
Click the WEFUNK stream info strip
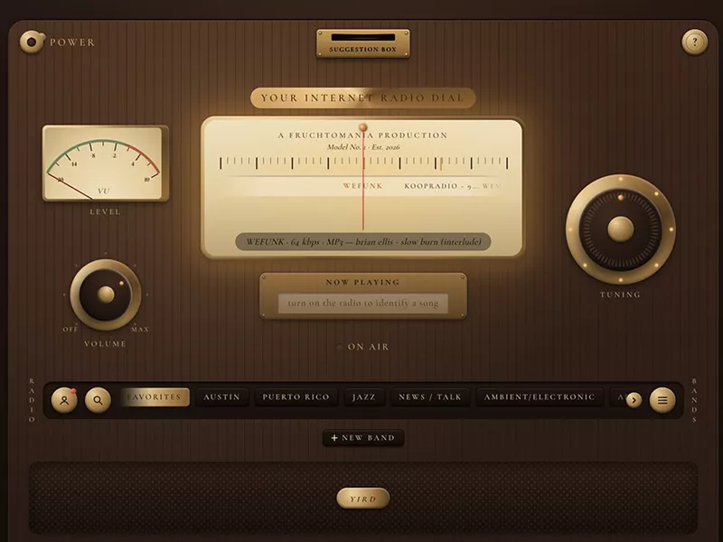tap(363, 242)
